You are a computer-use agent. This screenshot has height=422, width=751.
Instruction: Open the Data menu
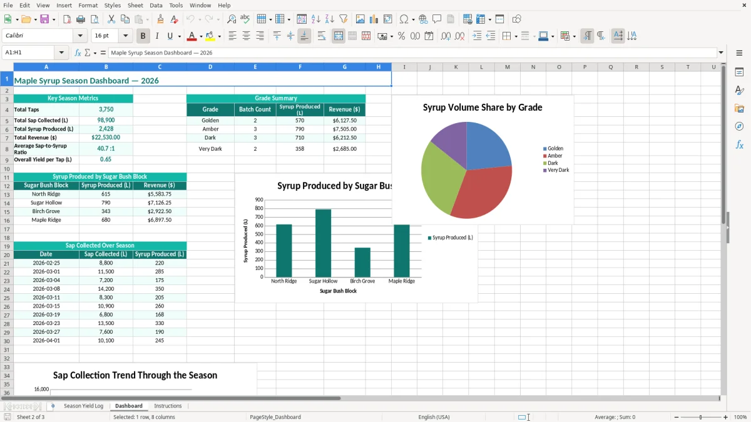click(x=156, y=5)
